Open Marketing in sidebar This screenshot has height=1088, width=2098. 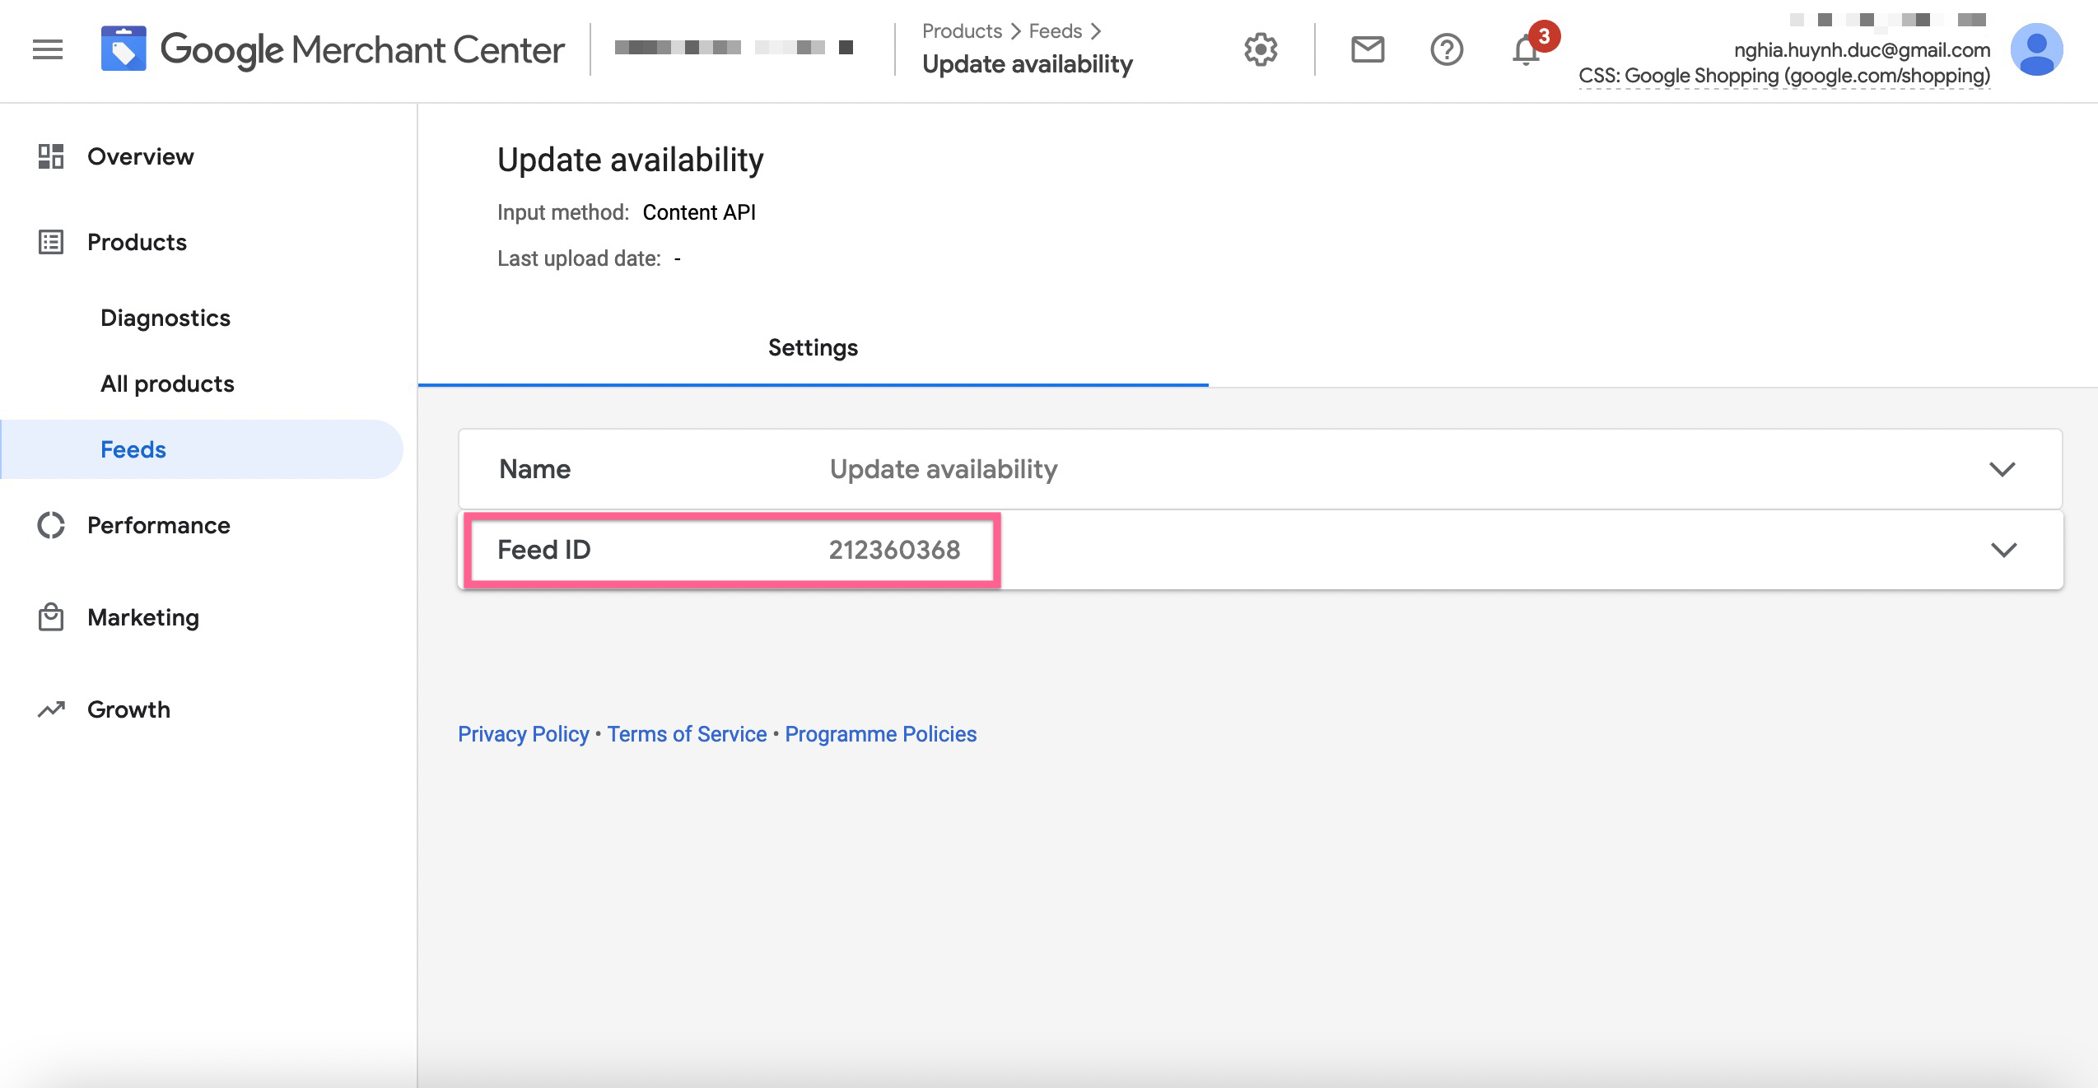[x=143, y=617]
